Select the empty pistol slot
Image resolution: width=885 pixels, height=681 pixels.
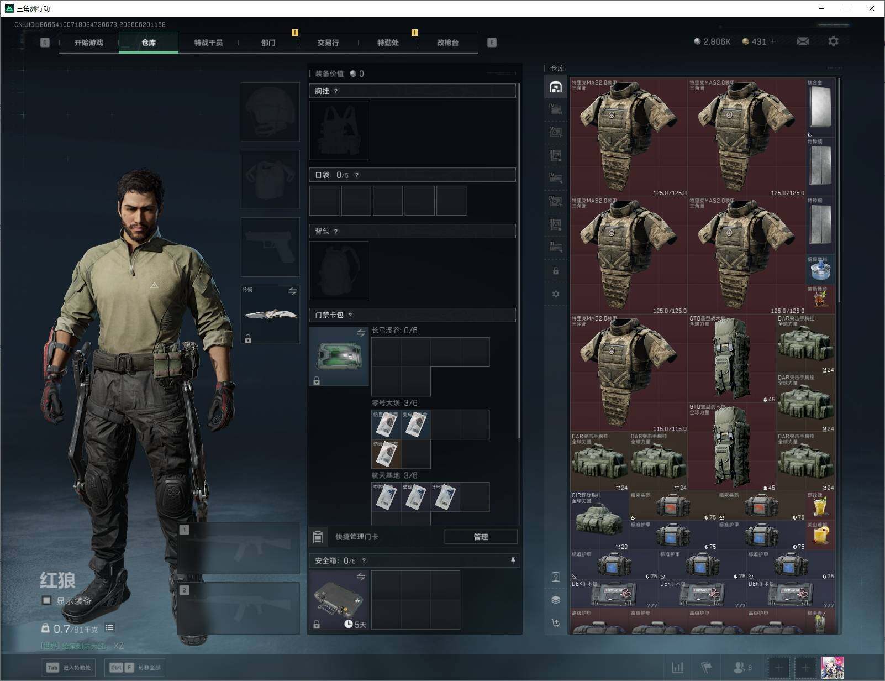[x=270, y=247]
